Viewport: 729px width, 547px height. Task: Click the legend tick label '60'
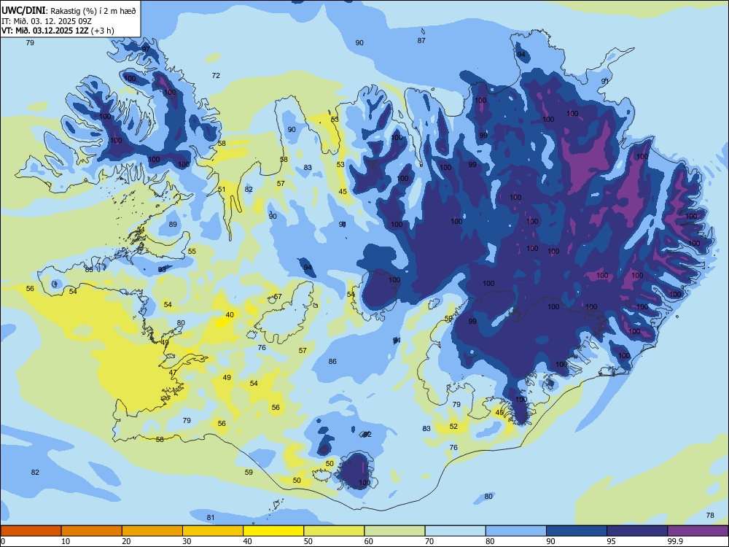pos(369,541)
